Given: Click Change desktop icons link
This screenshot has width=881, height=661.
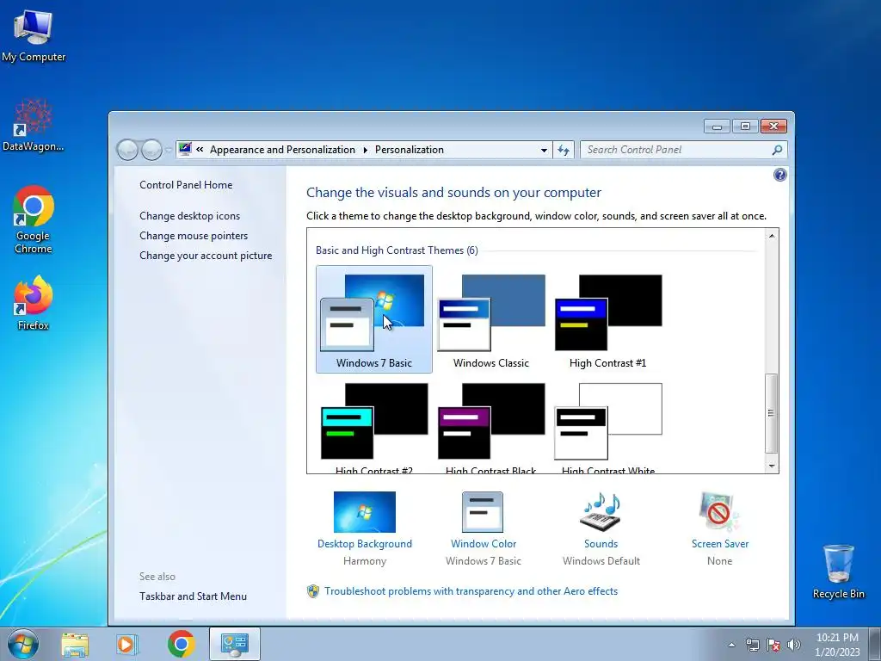Looking at the screenshot, I should click(189, 216).
